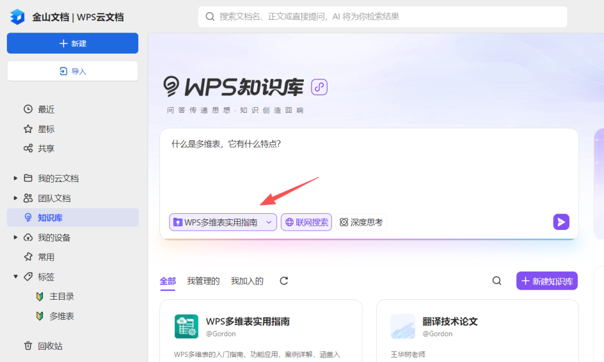Open the 翻译技术论文 card title
This screenshot has width=604, height=362.
coord(450,321)
